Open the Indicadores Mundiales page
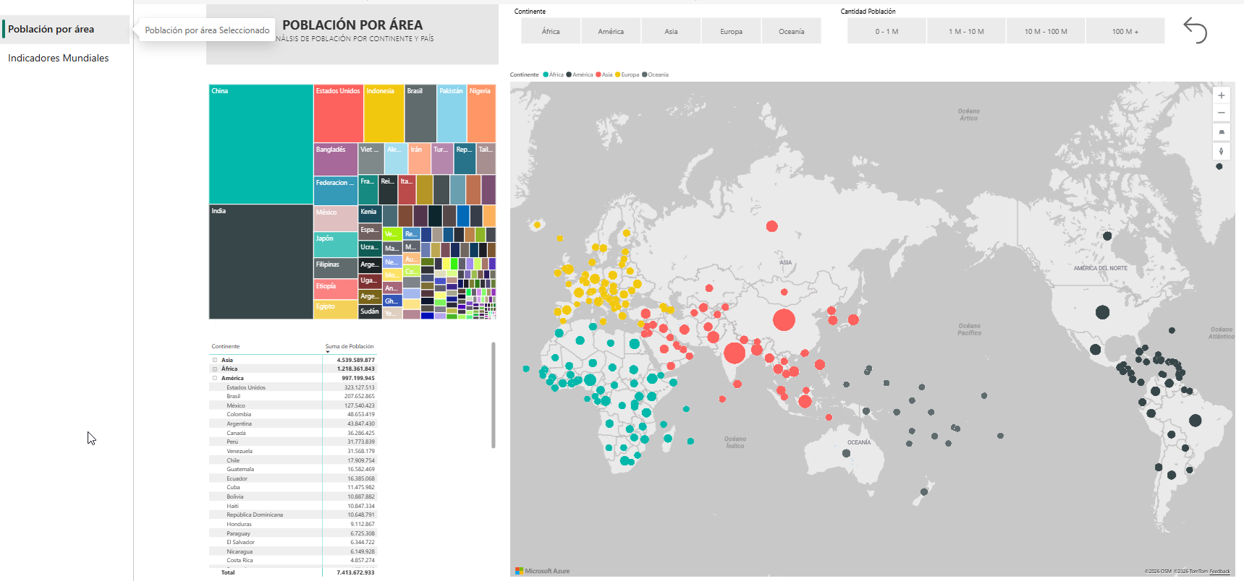This screenshot has height=581, width=1244. 59,58
